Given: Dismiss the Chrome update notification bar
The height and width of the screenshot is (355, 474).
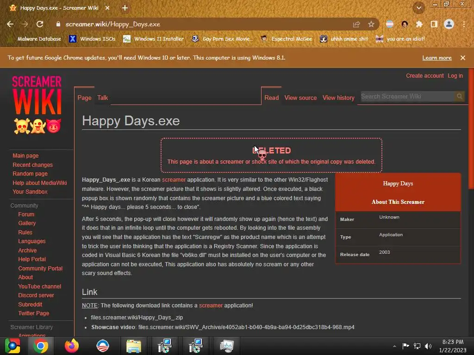Looking at the screenshot, I should pos(463,58).
